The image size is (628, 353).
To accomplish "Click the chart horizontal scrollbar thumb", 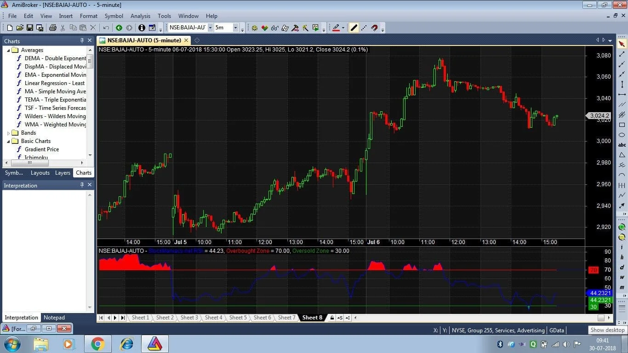I will tap(601, 318).
